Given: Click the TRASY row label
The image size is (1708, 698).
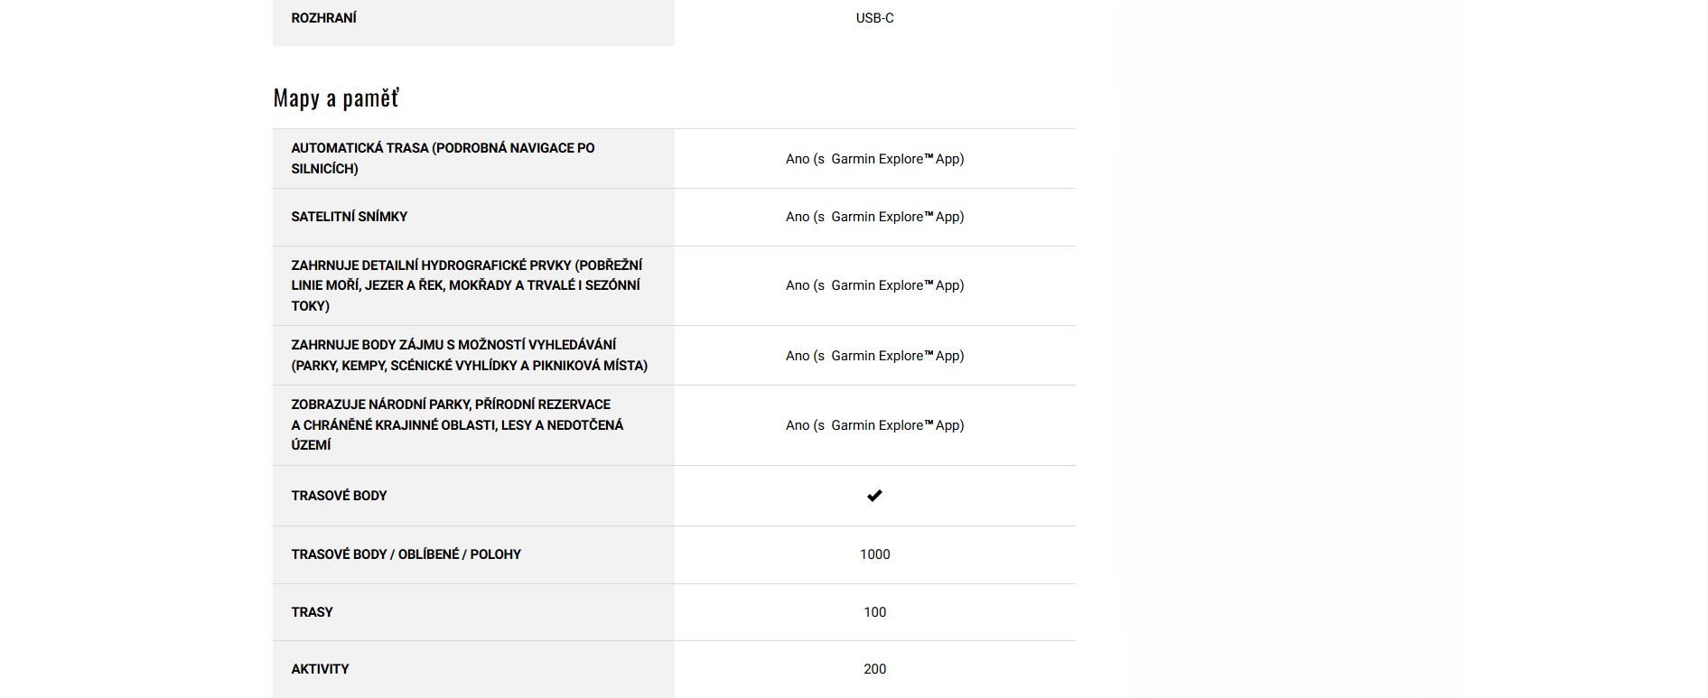Looking at the screenshot, I should [x=312, y=612].
